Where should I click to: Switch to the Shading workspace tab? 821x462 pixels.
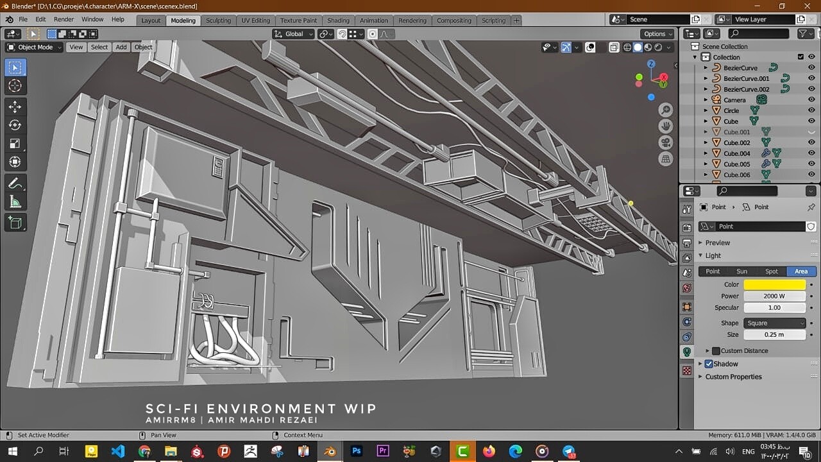tap(338, 20)
